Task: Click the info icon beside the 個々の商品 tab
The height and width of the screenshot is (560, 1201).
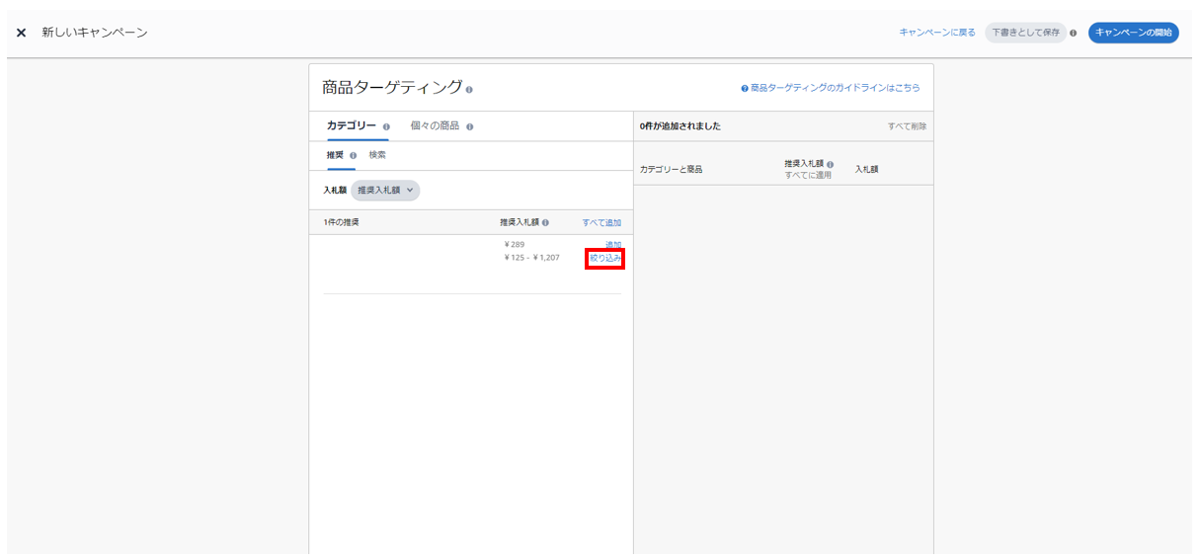Action: click(x=470, y=126)
